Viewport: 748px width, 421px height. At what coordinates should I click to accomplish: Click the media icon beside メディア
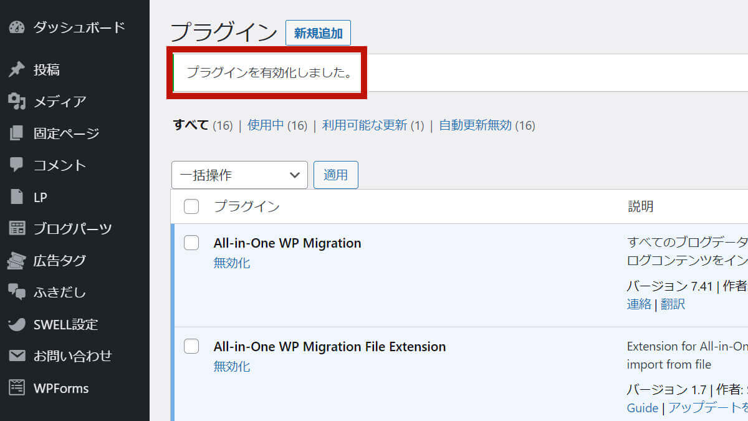[16, 101]
